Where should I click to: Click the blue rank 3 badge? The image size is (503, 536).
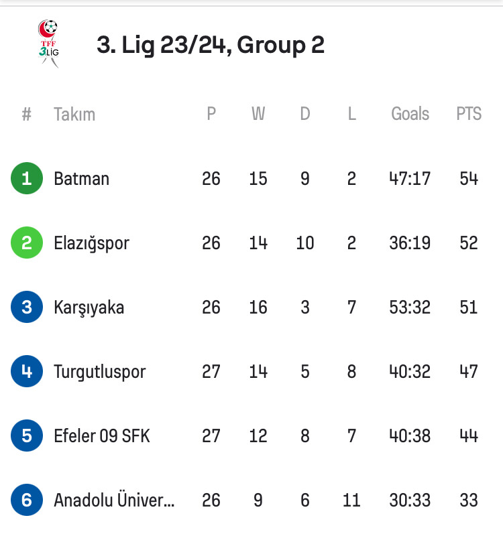(x=27, y=307)
